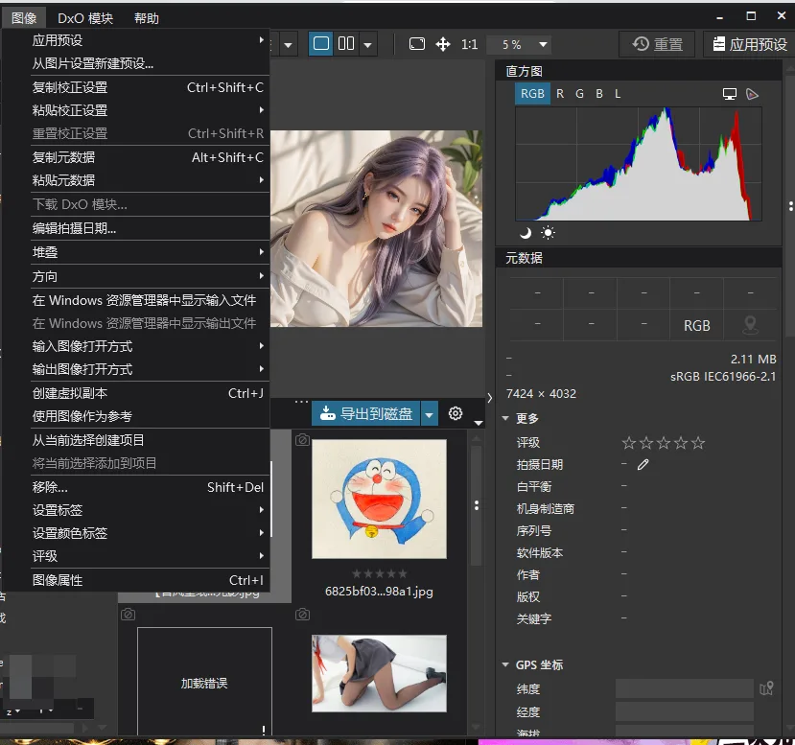This screenshot has width=795, height=745.
Task: Open dropdown arrow beside 导出到磁盘
Action: [x=429, y=414]
